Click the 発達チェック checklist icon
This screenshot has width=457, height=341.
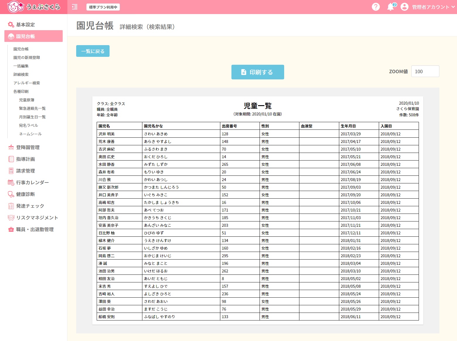click(x=11, y=206)
